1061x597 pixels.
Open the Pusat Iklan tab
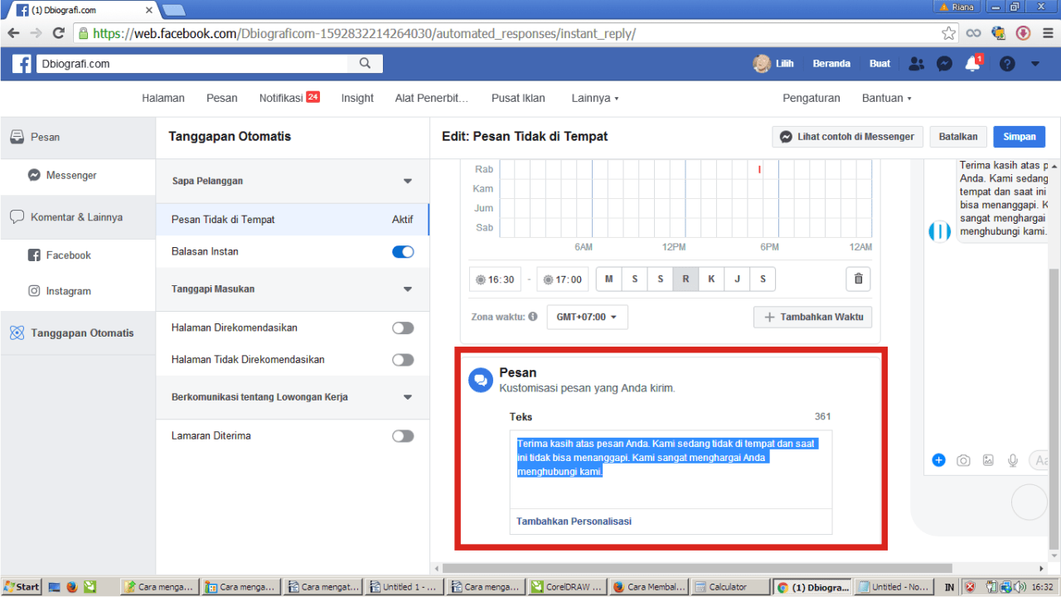[x=518, y=98]
